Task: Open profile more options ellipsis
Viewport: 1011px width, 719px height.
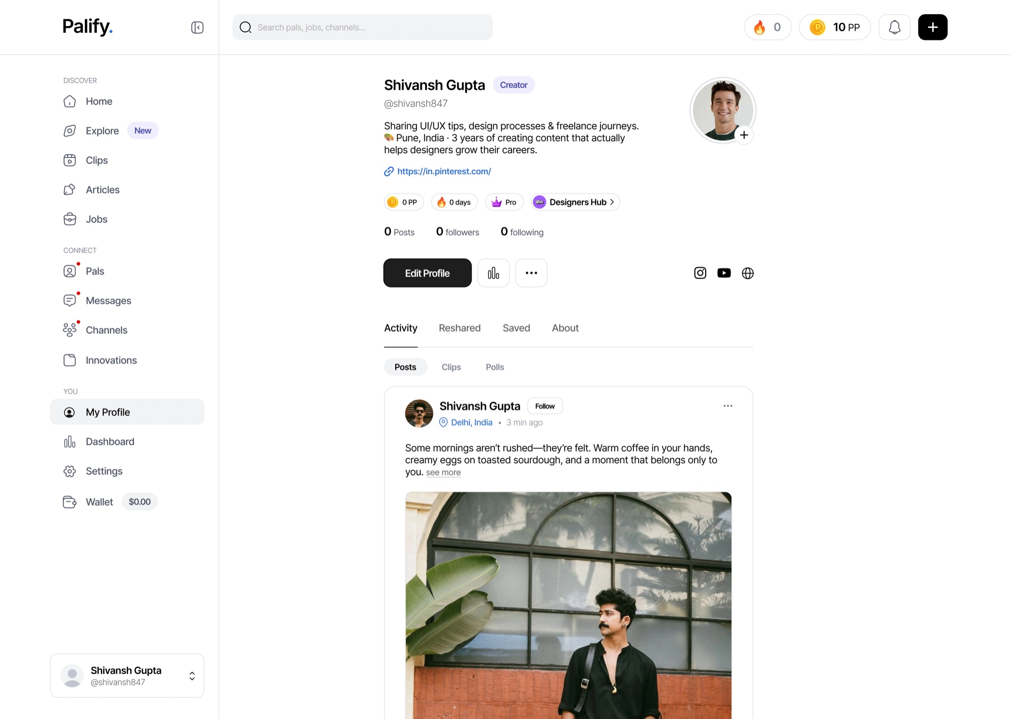Action: [x=531, y=273]
